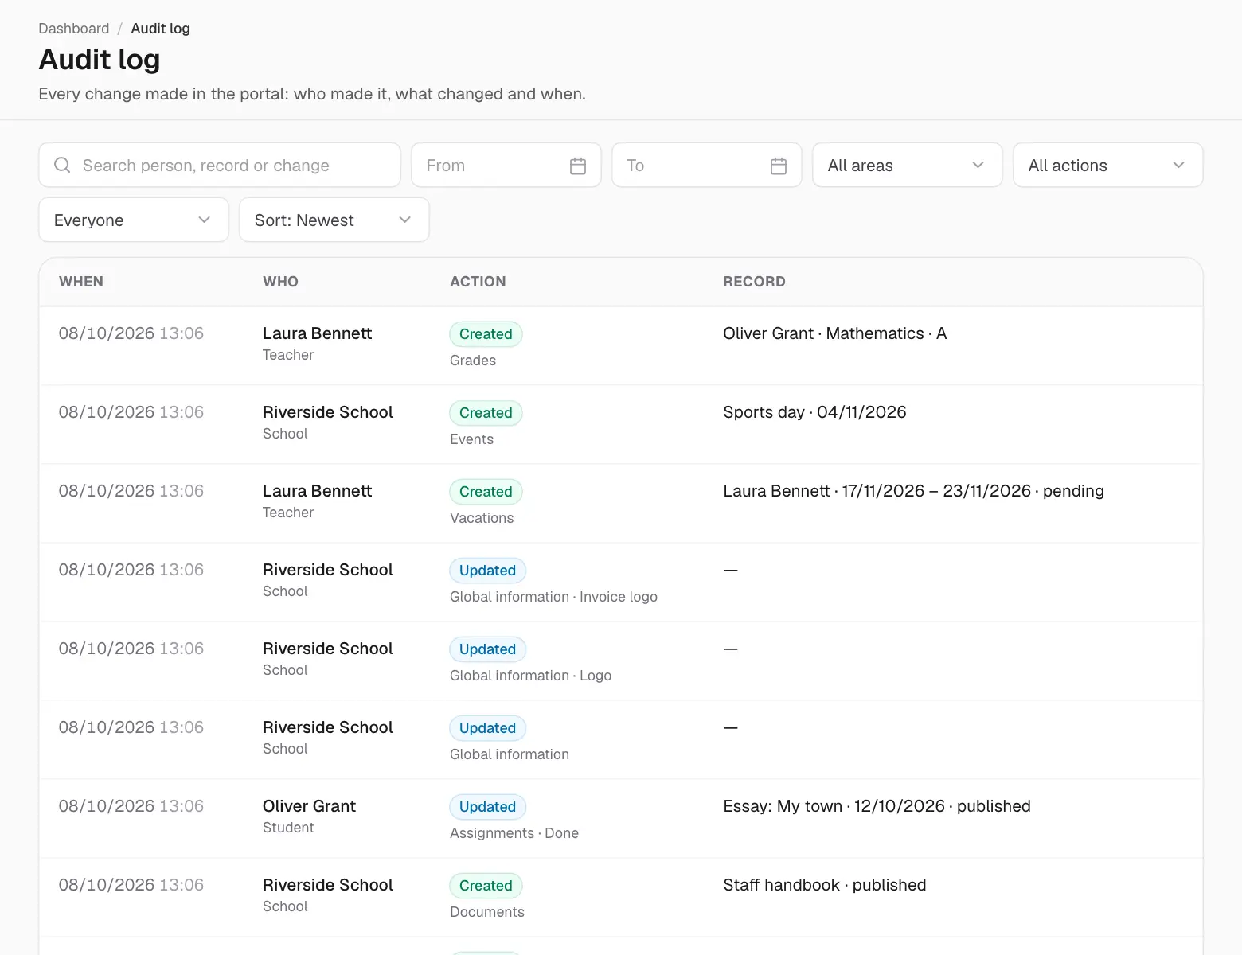Viewport: 1242px width, 955px height.
Task: Click the To date field
Action: (707, 166)
